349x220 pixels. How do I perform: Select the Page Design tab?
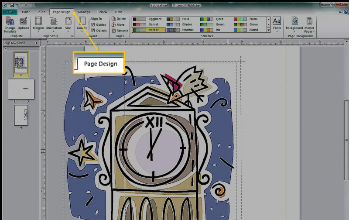62,12
